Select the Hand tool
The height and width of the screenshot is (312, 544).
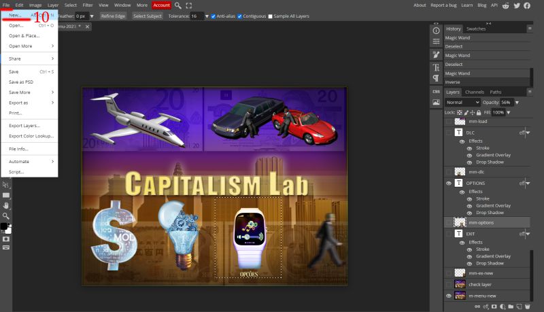pyautogui.click(x=6, y=205)
